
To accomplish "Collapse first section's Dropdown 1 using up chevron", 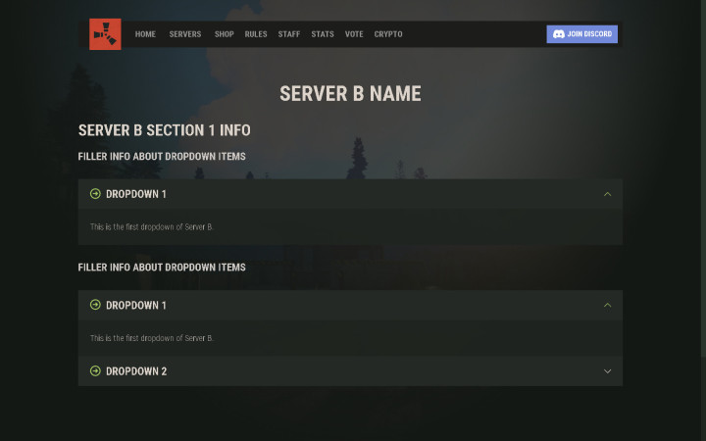I will [607, 194].
